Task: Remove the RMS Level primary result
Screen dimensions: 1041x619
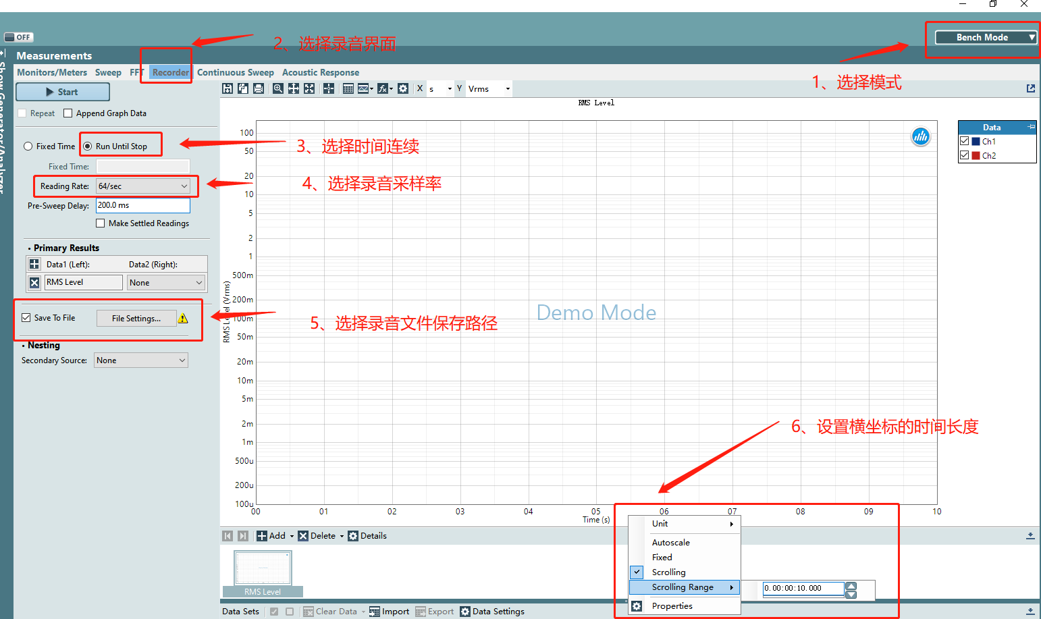Action: pyautogui.click(x=34, y=282)
